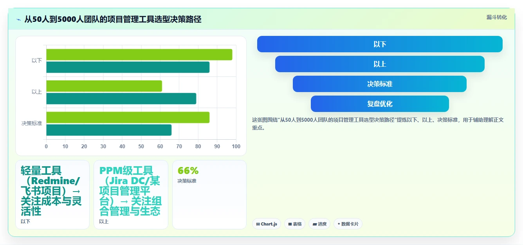
Task: Click the 漏斗转化 label in the header
Action: [x=496, y=17]
